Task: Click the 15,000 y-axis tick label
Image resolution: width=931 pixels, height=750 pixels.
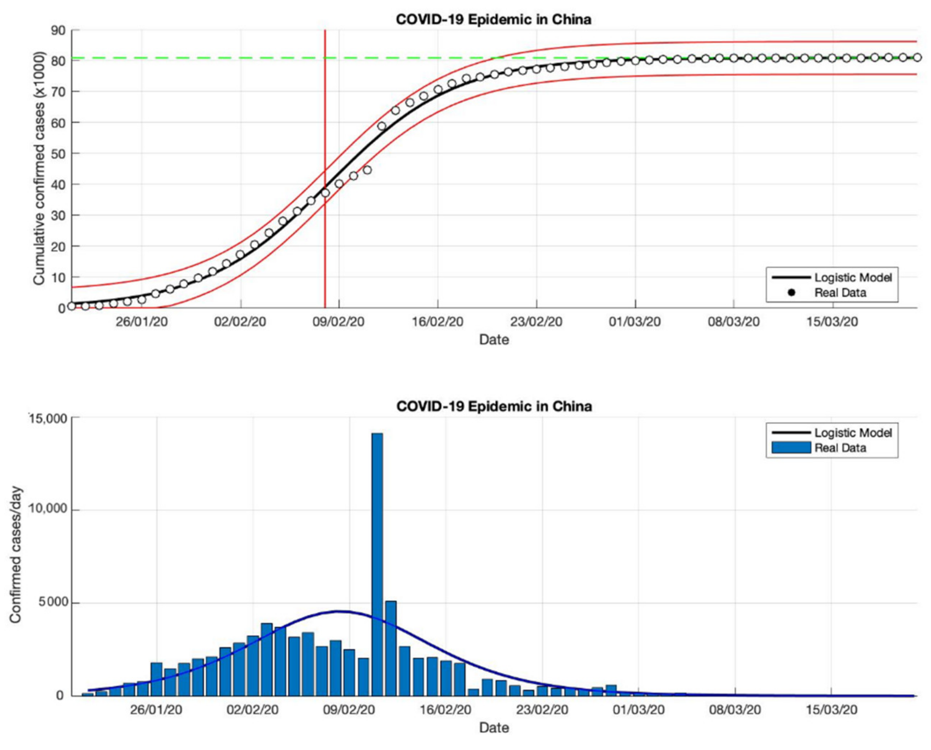Action: (x=48, y=419)
